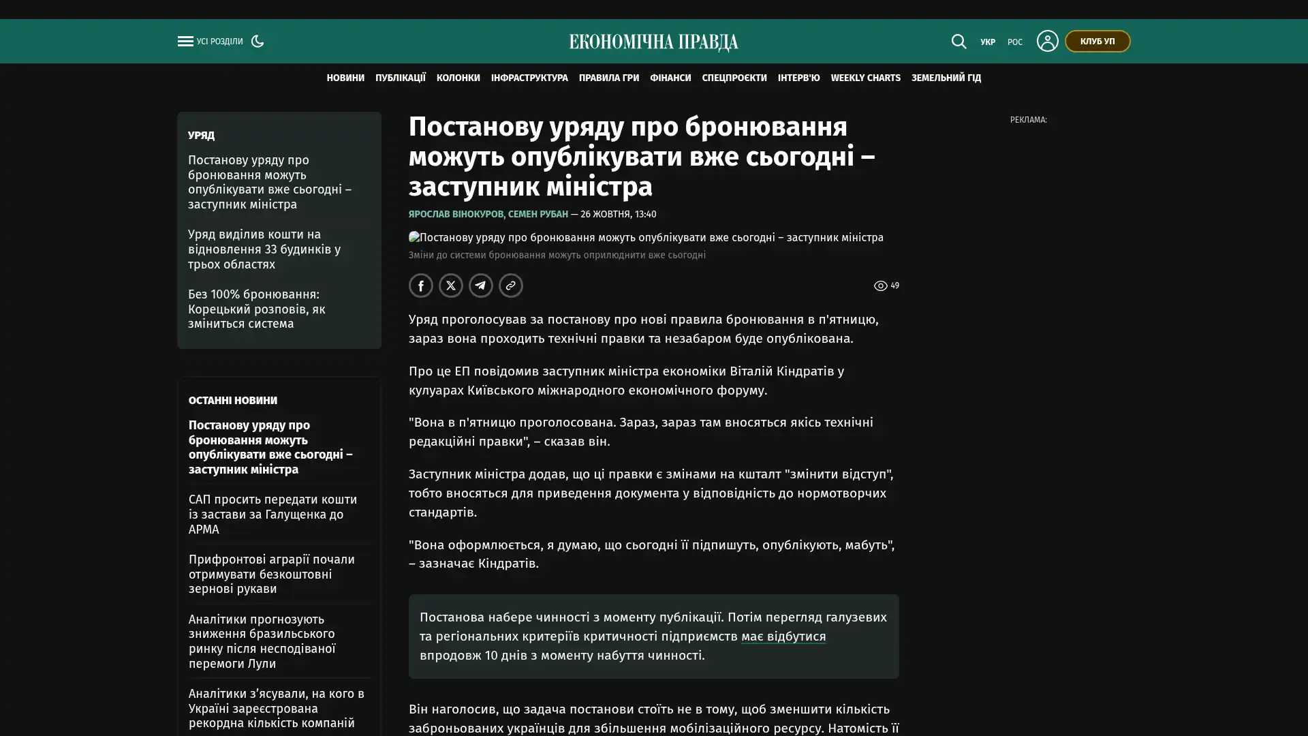
Task: Go to the Новини section
Action: coord(345,78)
